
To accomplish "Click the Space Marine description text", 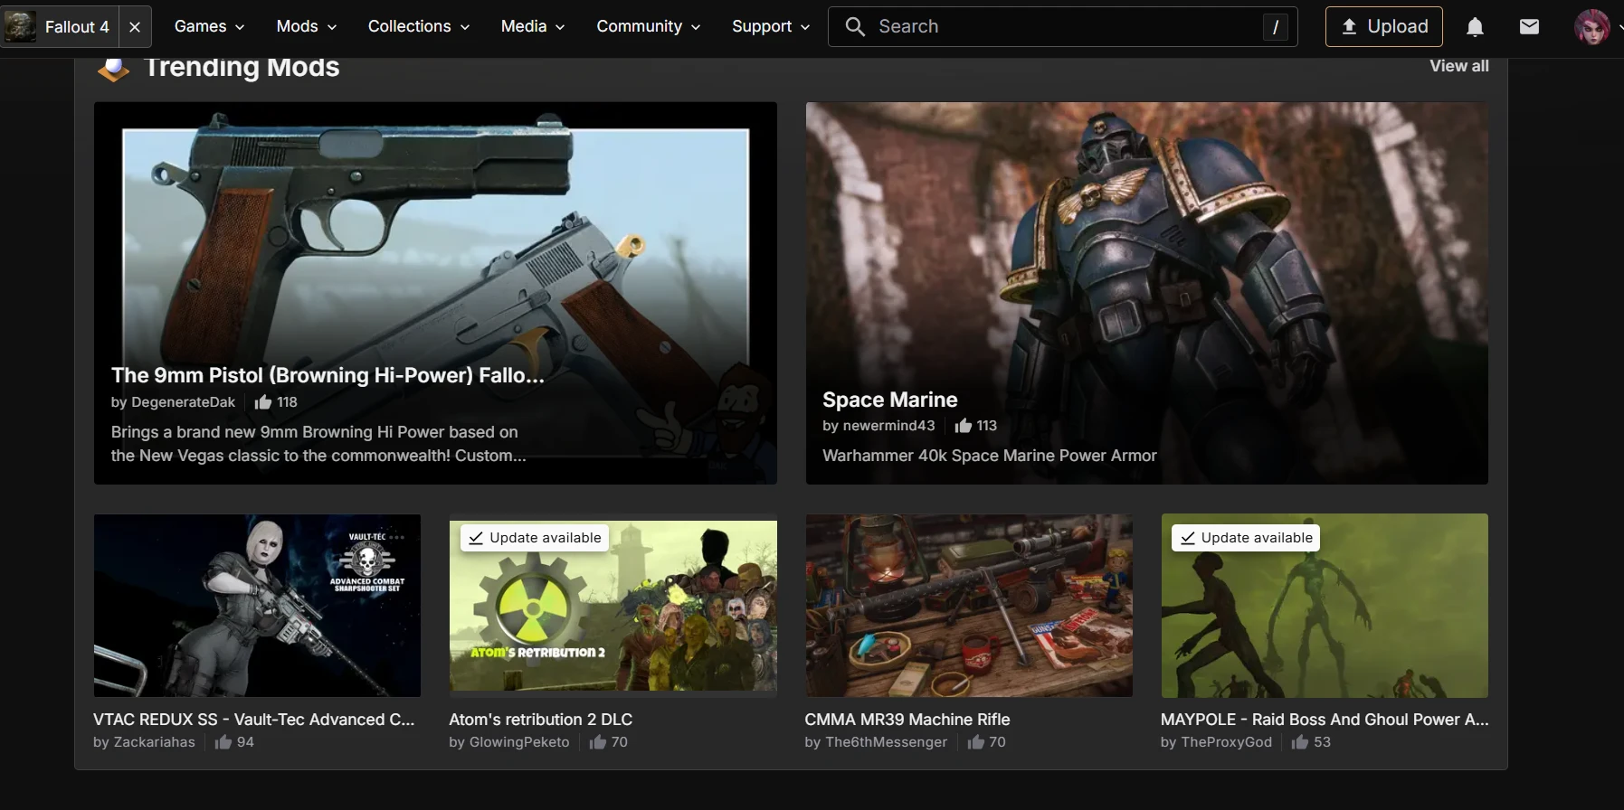I will pyautogui.click(x=990, y=456).
